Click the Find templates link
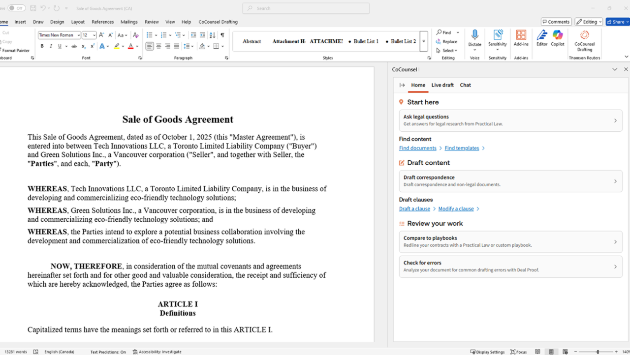Viewport: 630px width, 355px height. 462,148
